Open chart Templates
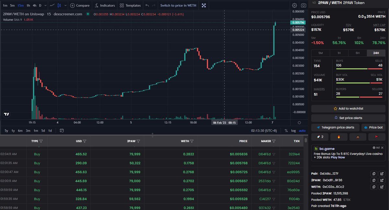 coord(130,6)
